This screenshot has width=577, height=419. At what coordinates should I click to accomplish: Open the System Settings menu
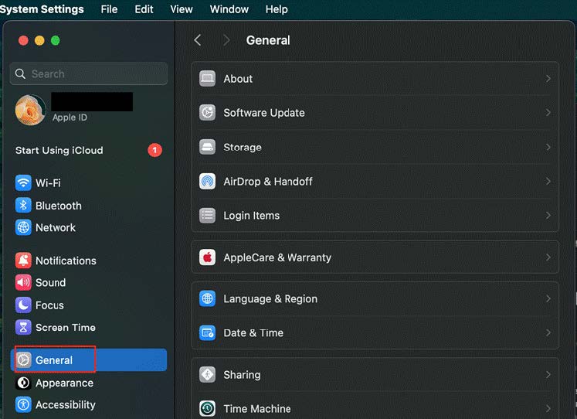pos(42,9)
